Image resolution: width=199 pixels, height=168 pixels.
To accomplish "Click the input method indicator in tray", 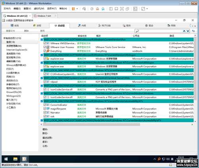I will [x=172, y=159].
